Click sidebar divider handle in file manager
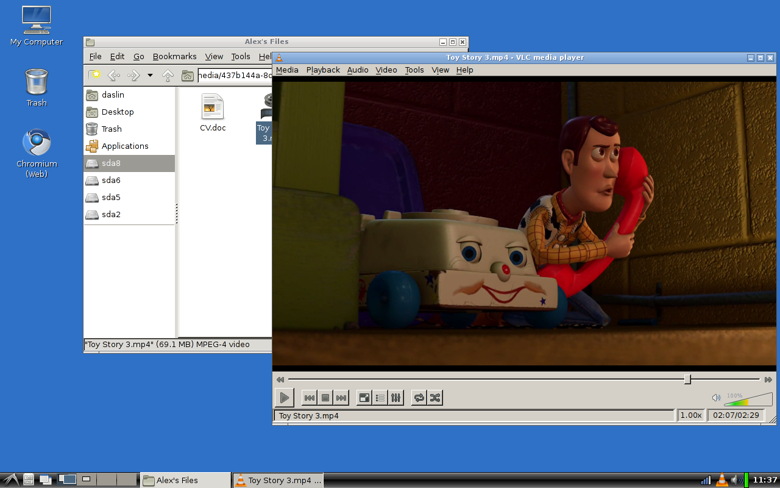Screen dimensions: 780x488 pyautogui.click(x=177, y=213)
